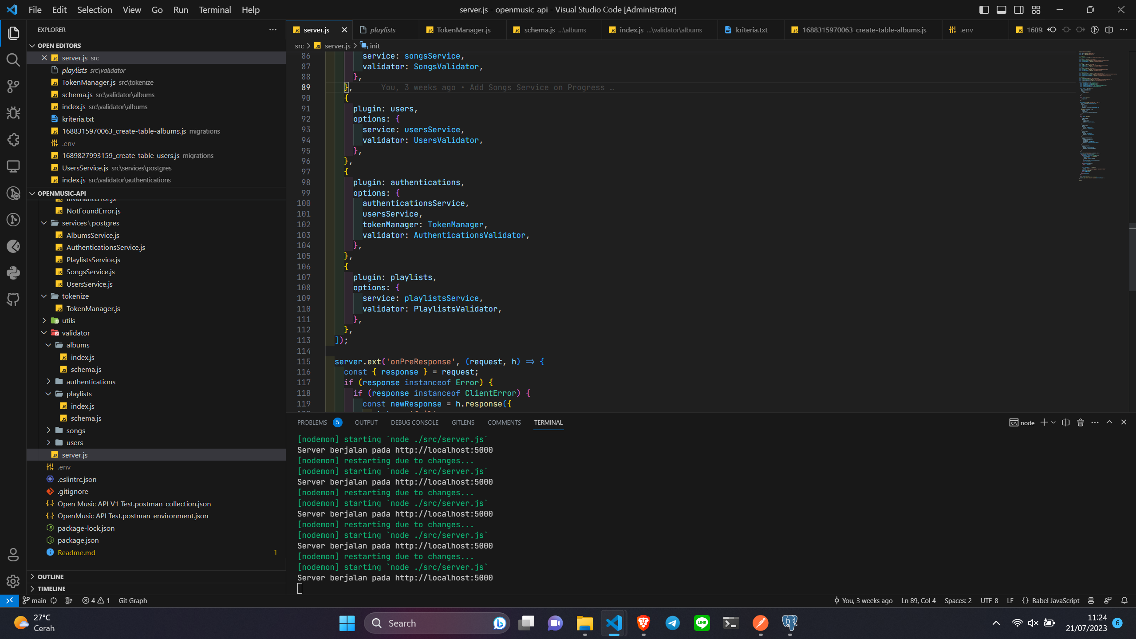
Task: Expand the OUTLINE section
Action: [51, 576]
